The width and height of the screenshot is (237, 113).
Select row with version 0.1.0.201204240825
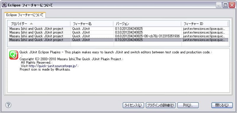[118, 28]
